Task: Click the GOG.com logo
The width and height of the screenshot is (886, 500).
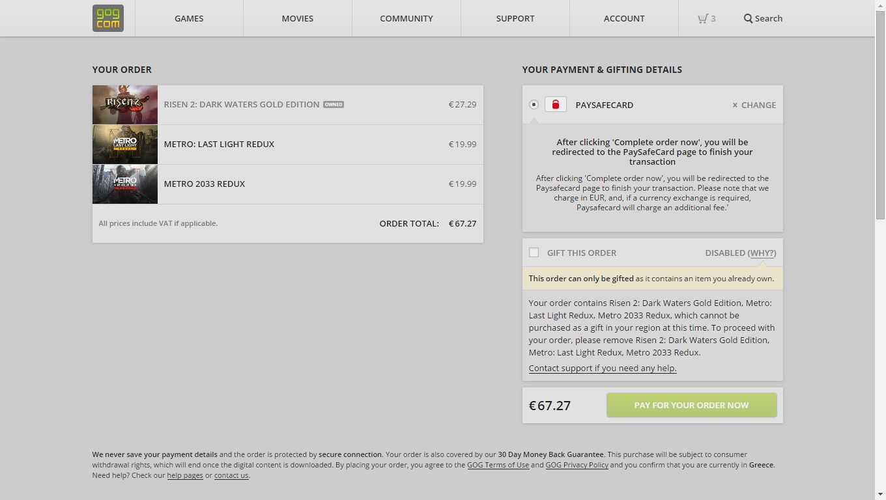Action: 108,18
